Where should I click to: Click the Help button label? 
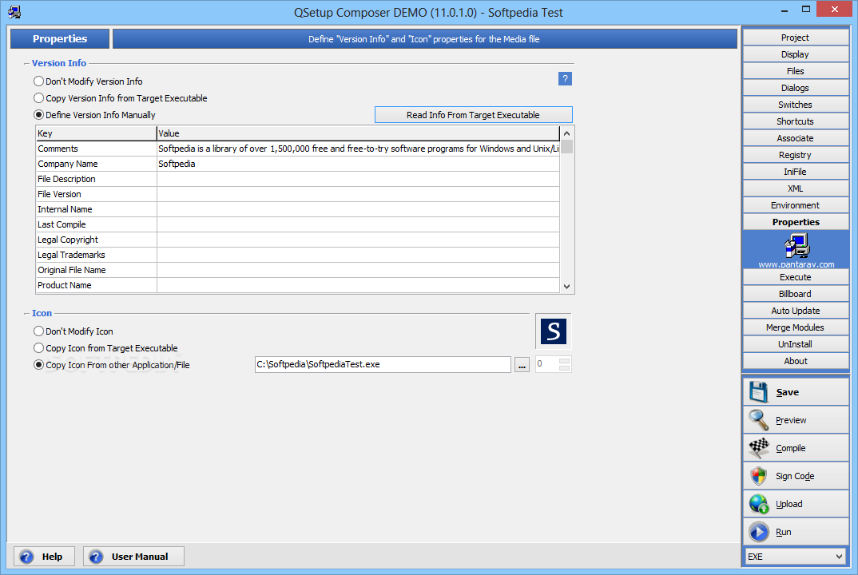(52, 557)
